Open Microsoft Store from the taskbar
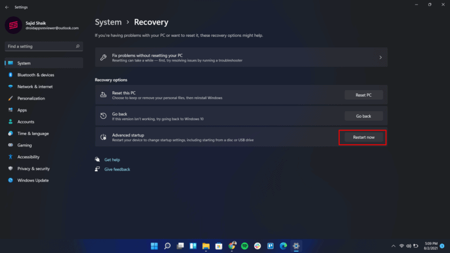Viewport: 450px width, 253px height. click(x=219, y=246)
